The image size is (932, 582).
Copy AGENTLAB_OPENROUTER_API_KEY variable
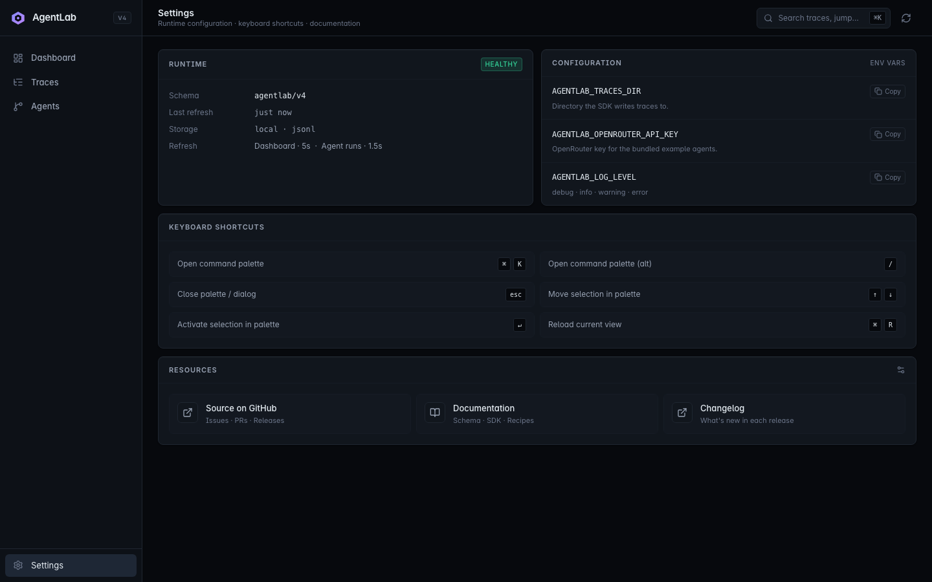[887, 135]
